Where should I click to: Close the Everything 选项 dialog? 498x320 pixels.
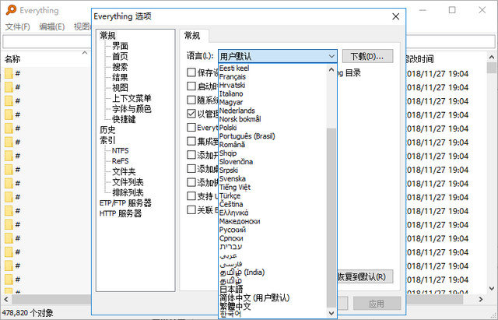tap(396, 16)
